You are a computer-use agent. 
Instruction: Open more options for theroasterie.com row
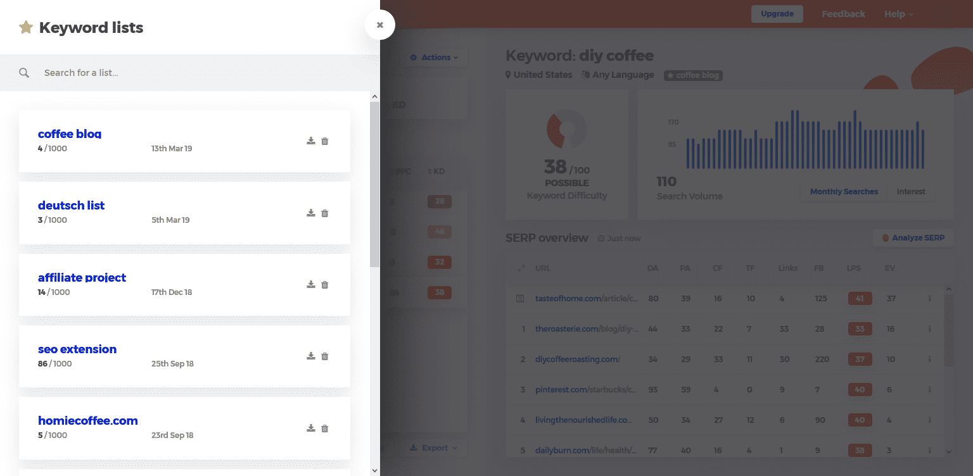coord(929,329)
